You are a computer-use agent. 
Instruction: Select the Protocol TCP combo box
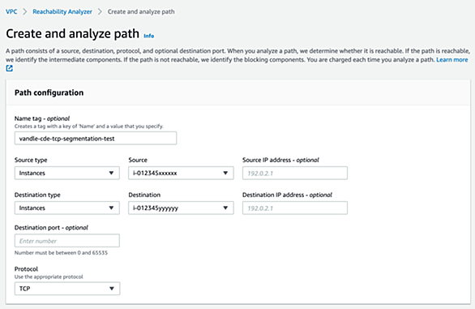tap(67, 289)
